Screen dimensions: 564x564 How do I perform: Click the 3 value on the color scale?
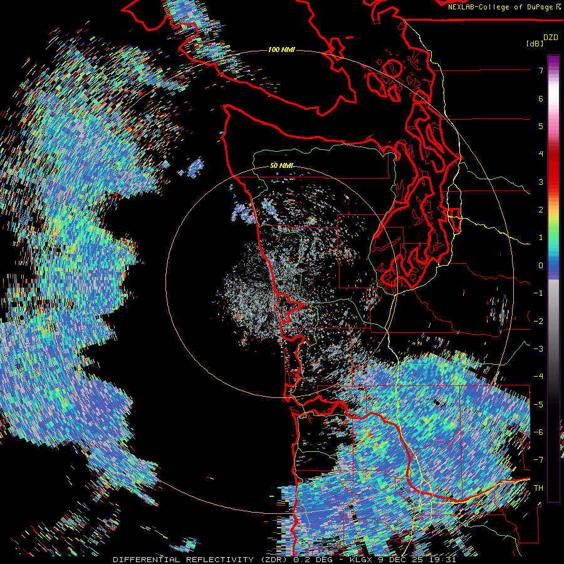click(541, 182)
